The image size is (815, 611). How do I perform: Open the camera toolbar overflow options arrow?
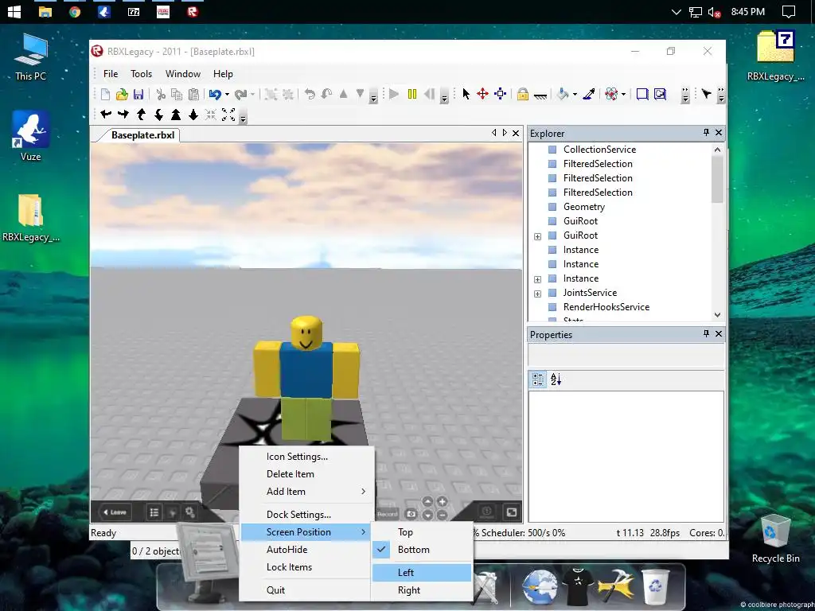click(244, 117)
